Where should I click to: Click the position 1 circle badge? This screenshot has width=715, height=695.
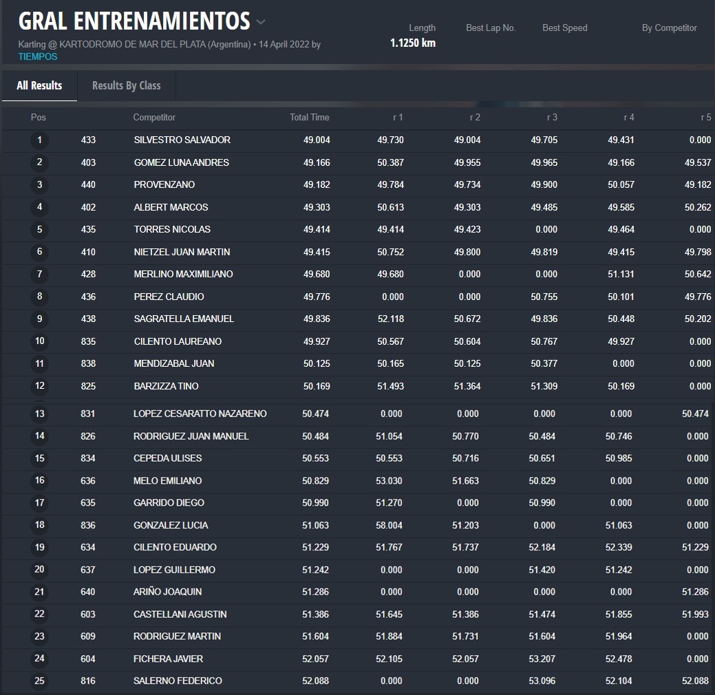pos(39,140)
